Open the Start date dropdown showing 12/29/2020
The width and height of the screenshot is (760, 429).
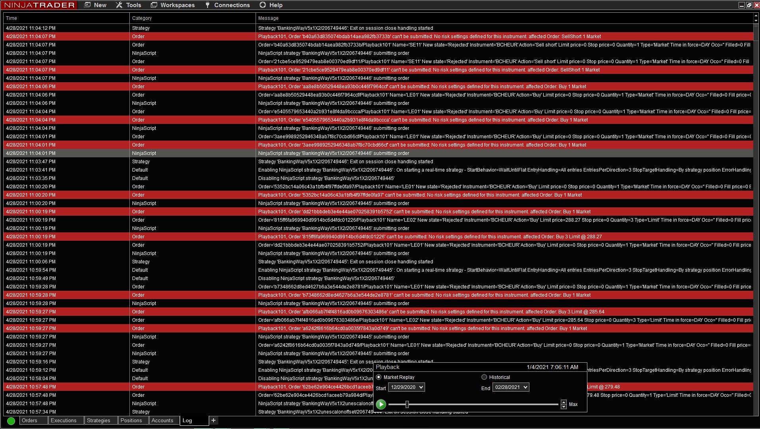coord(406,387)
